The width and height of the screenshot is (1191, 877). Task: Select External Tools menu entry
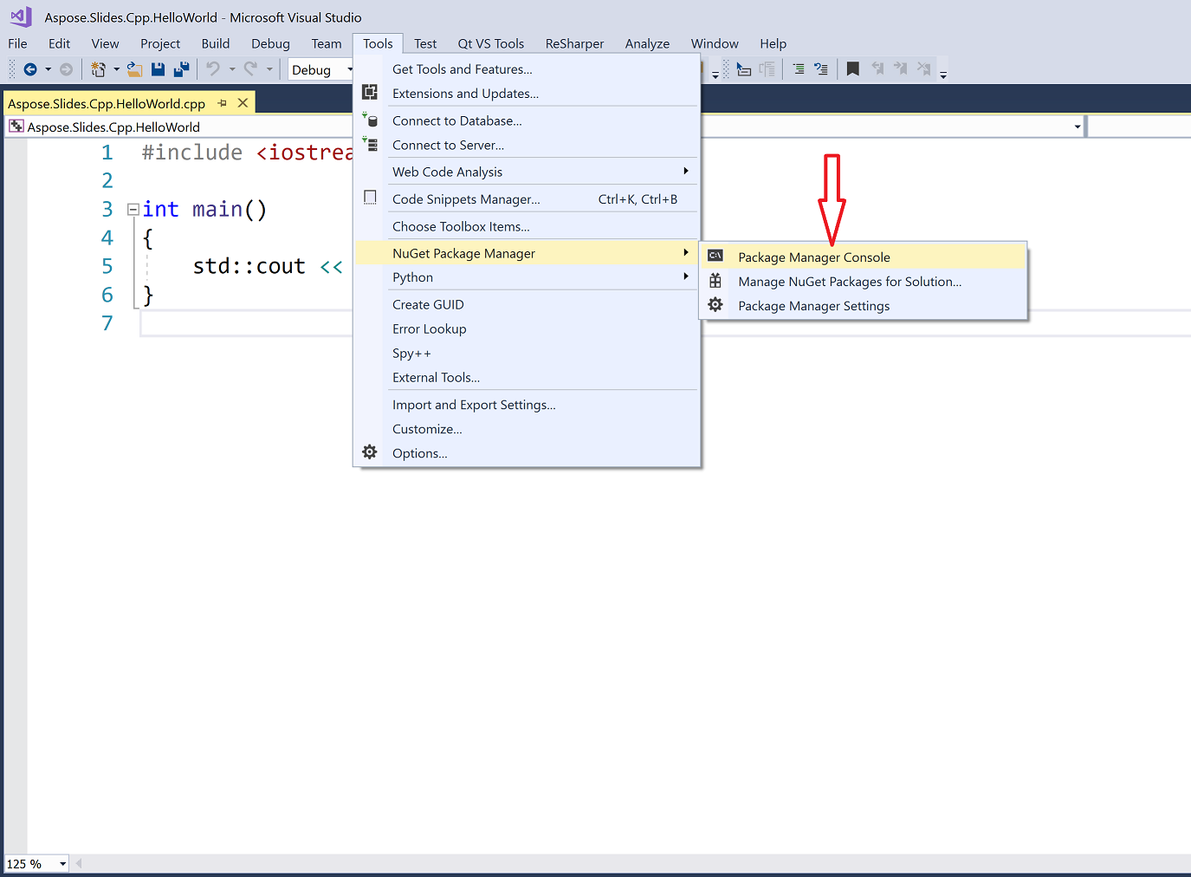point(527,377)
